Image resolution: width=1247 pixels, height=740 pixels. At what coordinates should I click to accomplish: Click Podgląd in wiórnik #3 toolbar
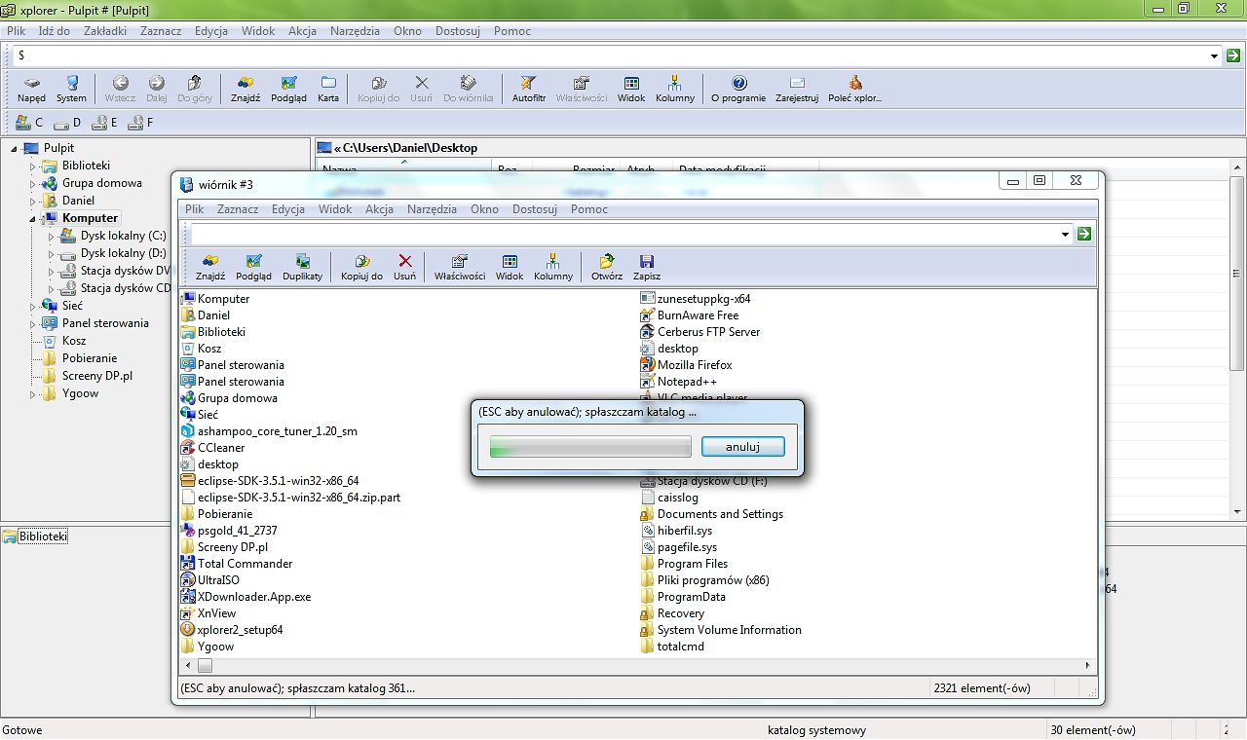tap(253, 268)
